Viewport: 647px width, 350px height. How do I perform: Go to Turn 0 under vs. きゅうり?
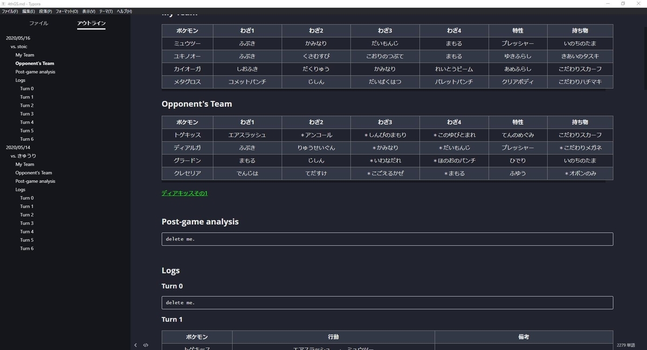tap(27, 198)
